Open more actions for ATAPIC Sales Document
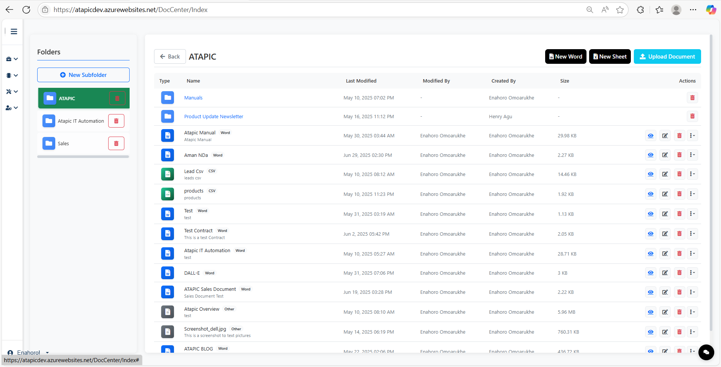The image size is (721, 367). pos(692,292)
